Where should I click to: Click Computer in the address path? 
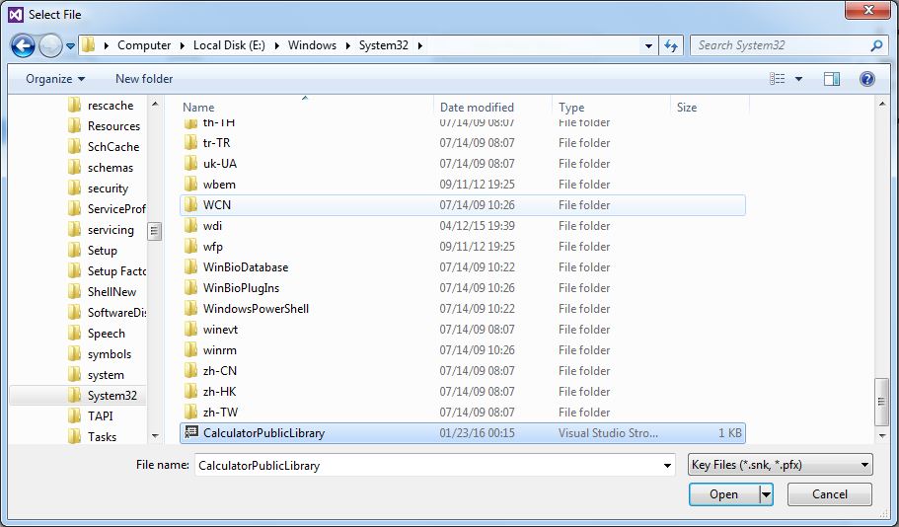144,45
